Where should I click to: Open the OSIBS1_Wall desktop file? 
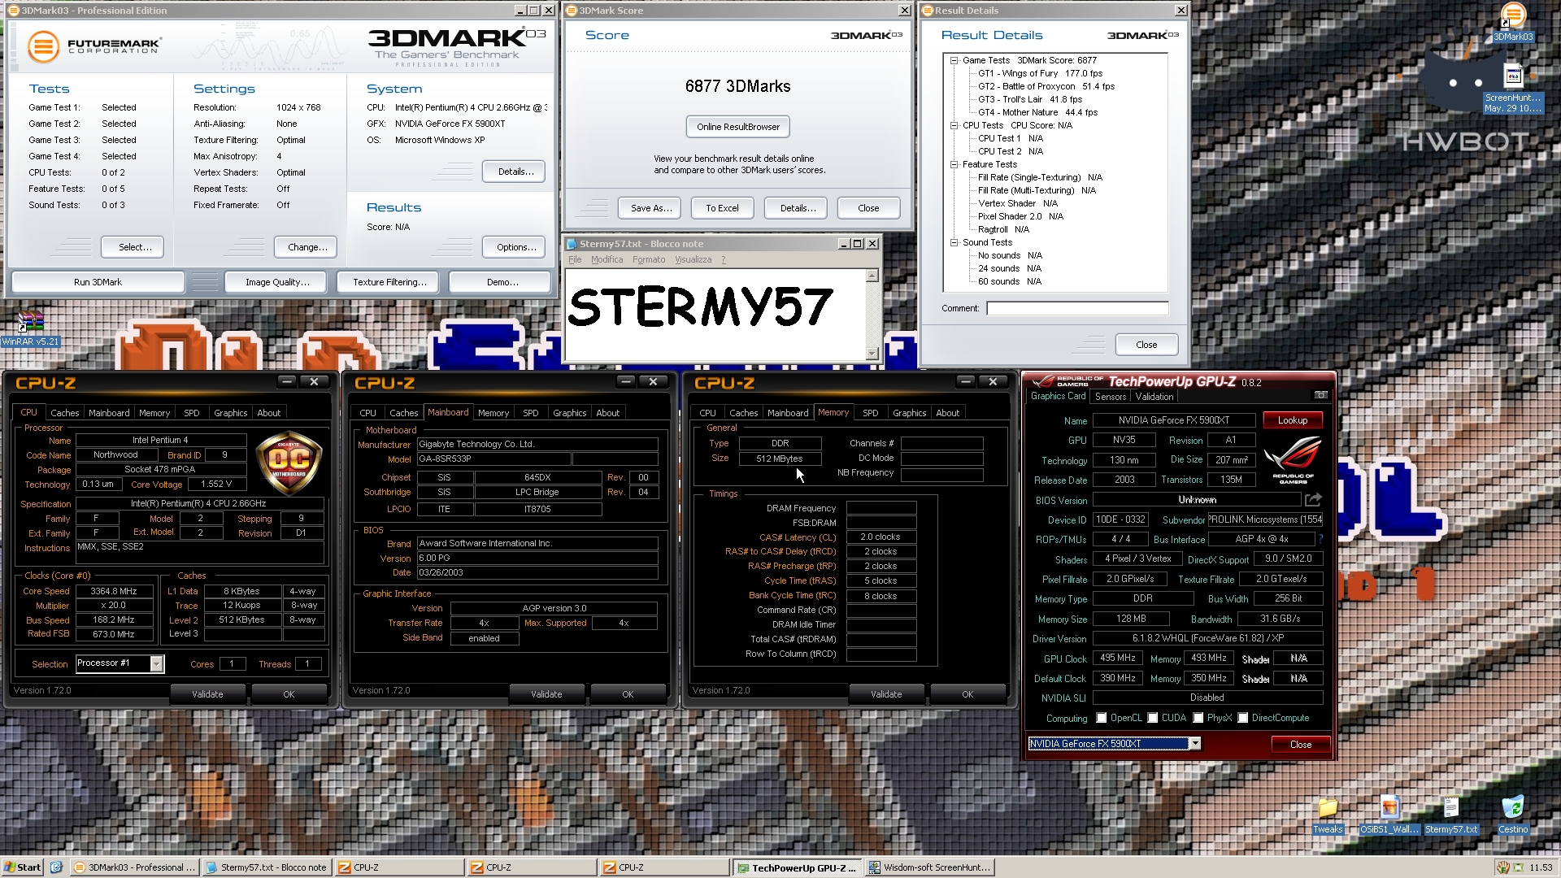click(x=1389, y=815)
